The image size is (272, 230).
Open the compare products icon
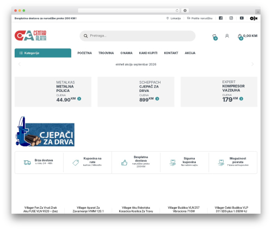pyautogui.click(x=215, y=37)
